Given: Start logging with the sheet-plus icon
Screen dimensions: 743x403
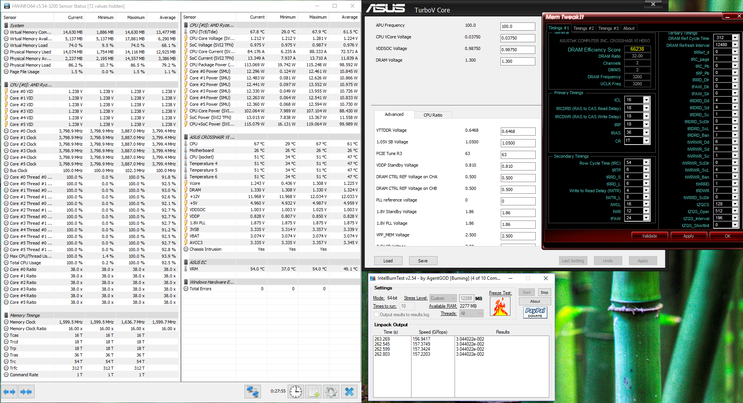Looking at the screenshot, I should [x=314, y=392].
